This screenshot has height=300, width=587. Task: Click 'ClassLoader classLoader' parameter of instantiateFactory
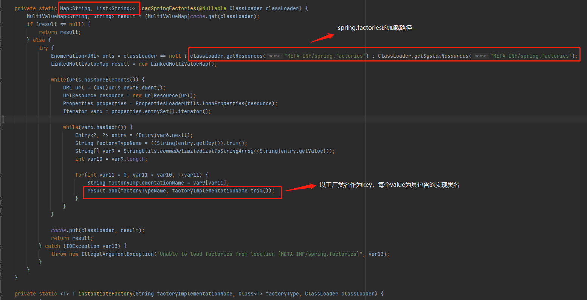coord(340,294)
